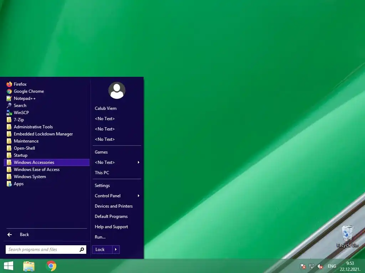The height and width of the screenshot is (273, 365).
Task: Click the Maintenance folder icon
Action: (9, 141)
